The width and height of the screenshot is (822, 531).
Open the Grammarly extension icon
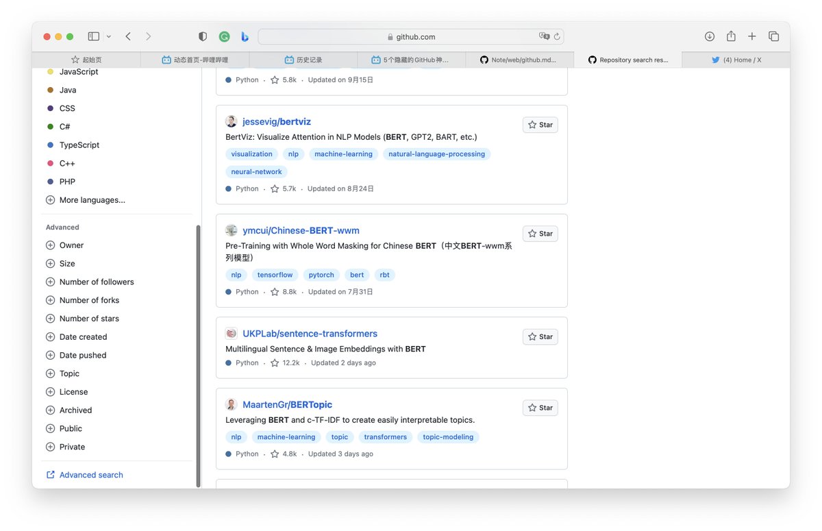pyautogui.click(x=224, y=36)
